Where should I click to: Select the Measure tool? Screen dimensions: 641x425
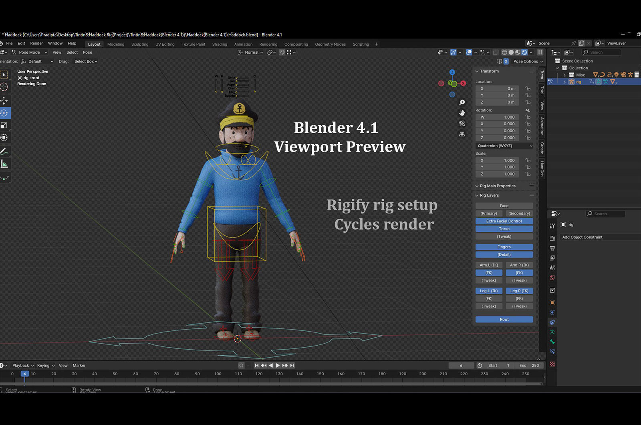tap(4, 164)
